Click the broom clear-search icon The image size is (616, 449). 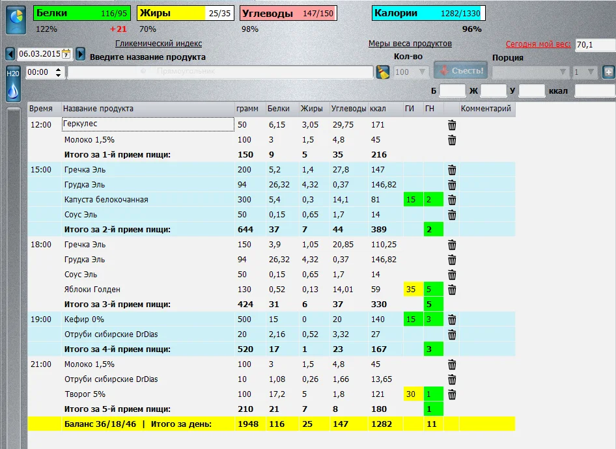[x=383, y=72]
